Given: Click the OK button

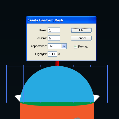Looking at the screenshot, I should click(x=81, y=30).
